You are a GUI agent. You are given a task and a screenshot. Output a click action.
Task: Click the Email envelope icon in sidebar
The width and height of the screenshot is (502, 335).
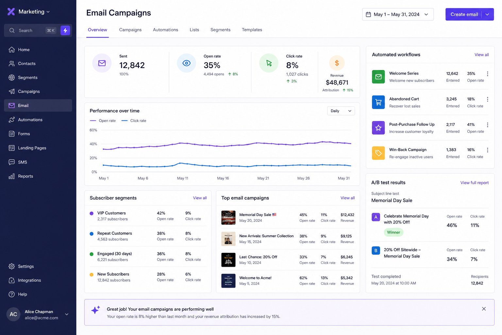click(11, 105)
